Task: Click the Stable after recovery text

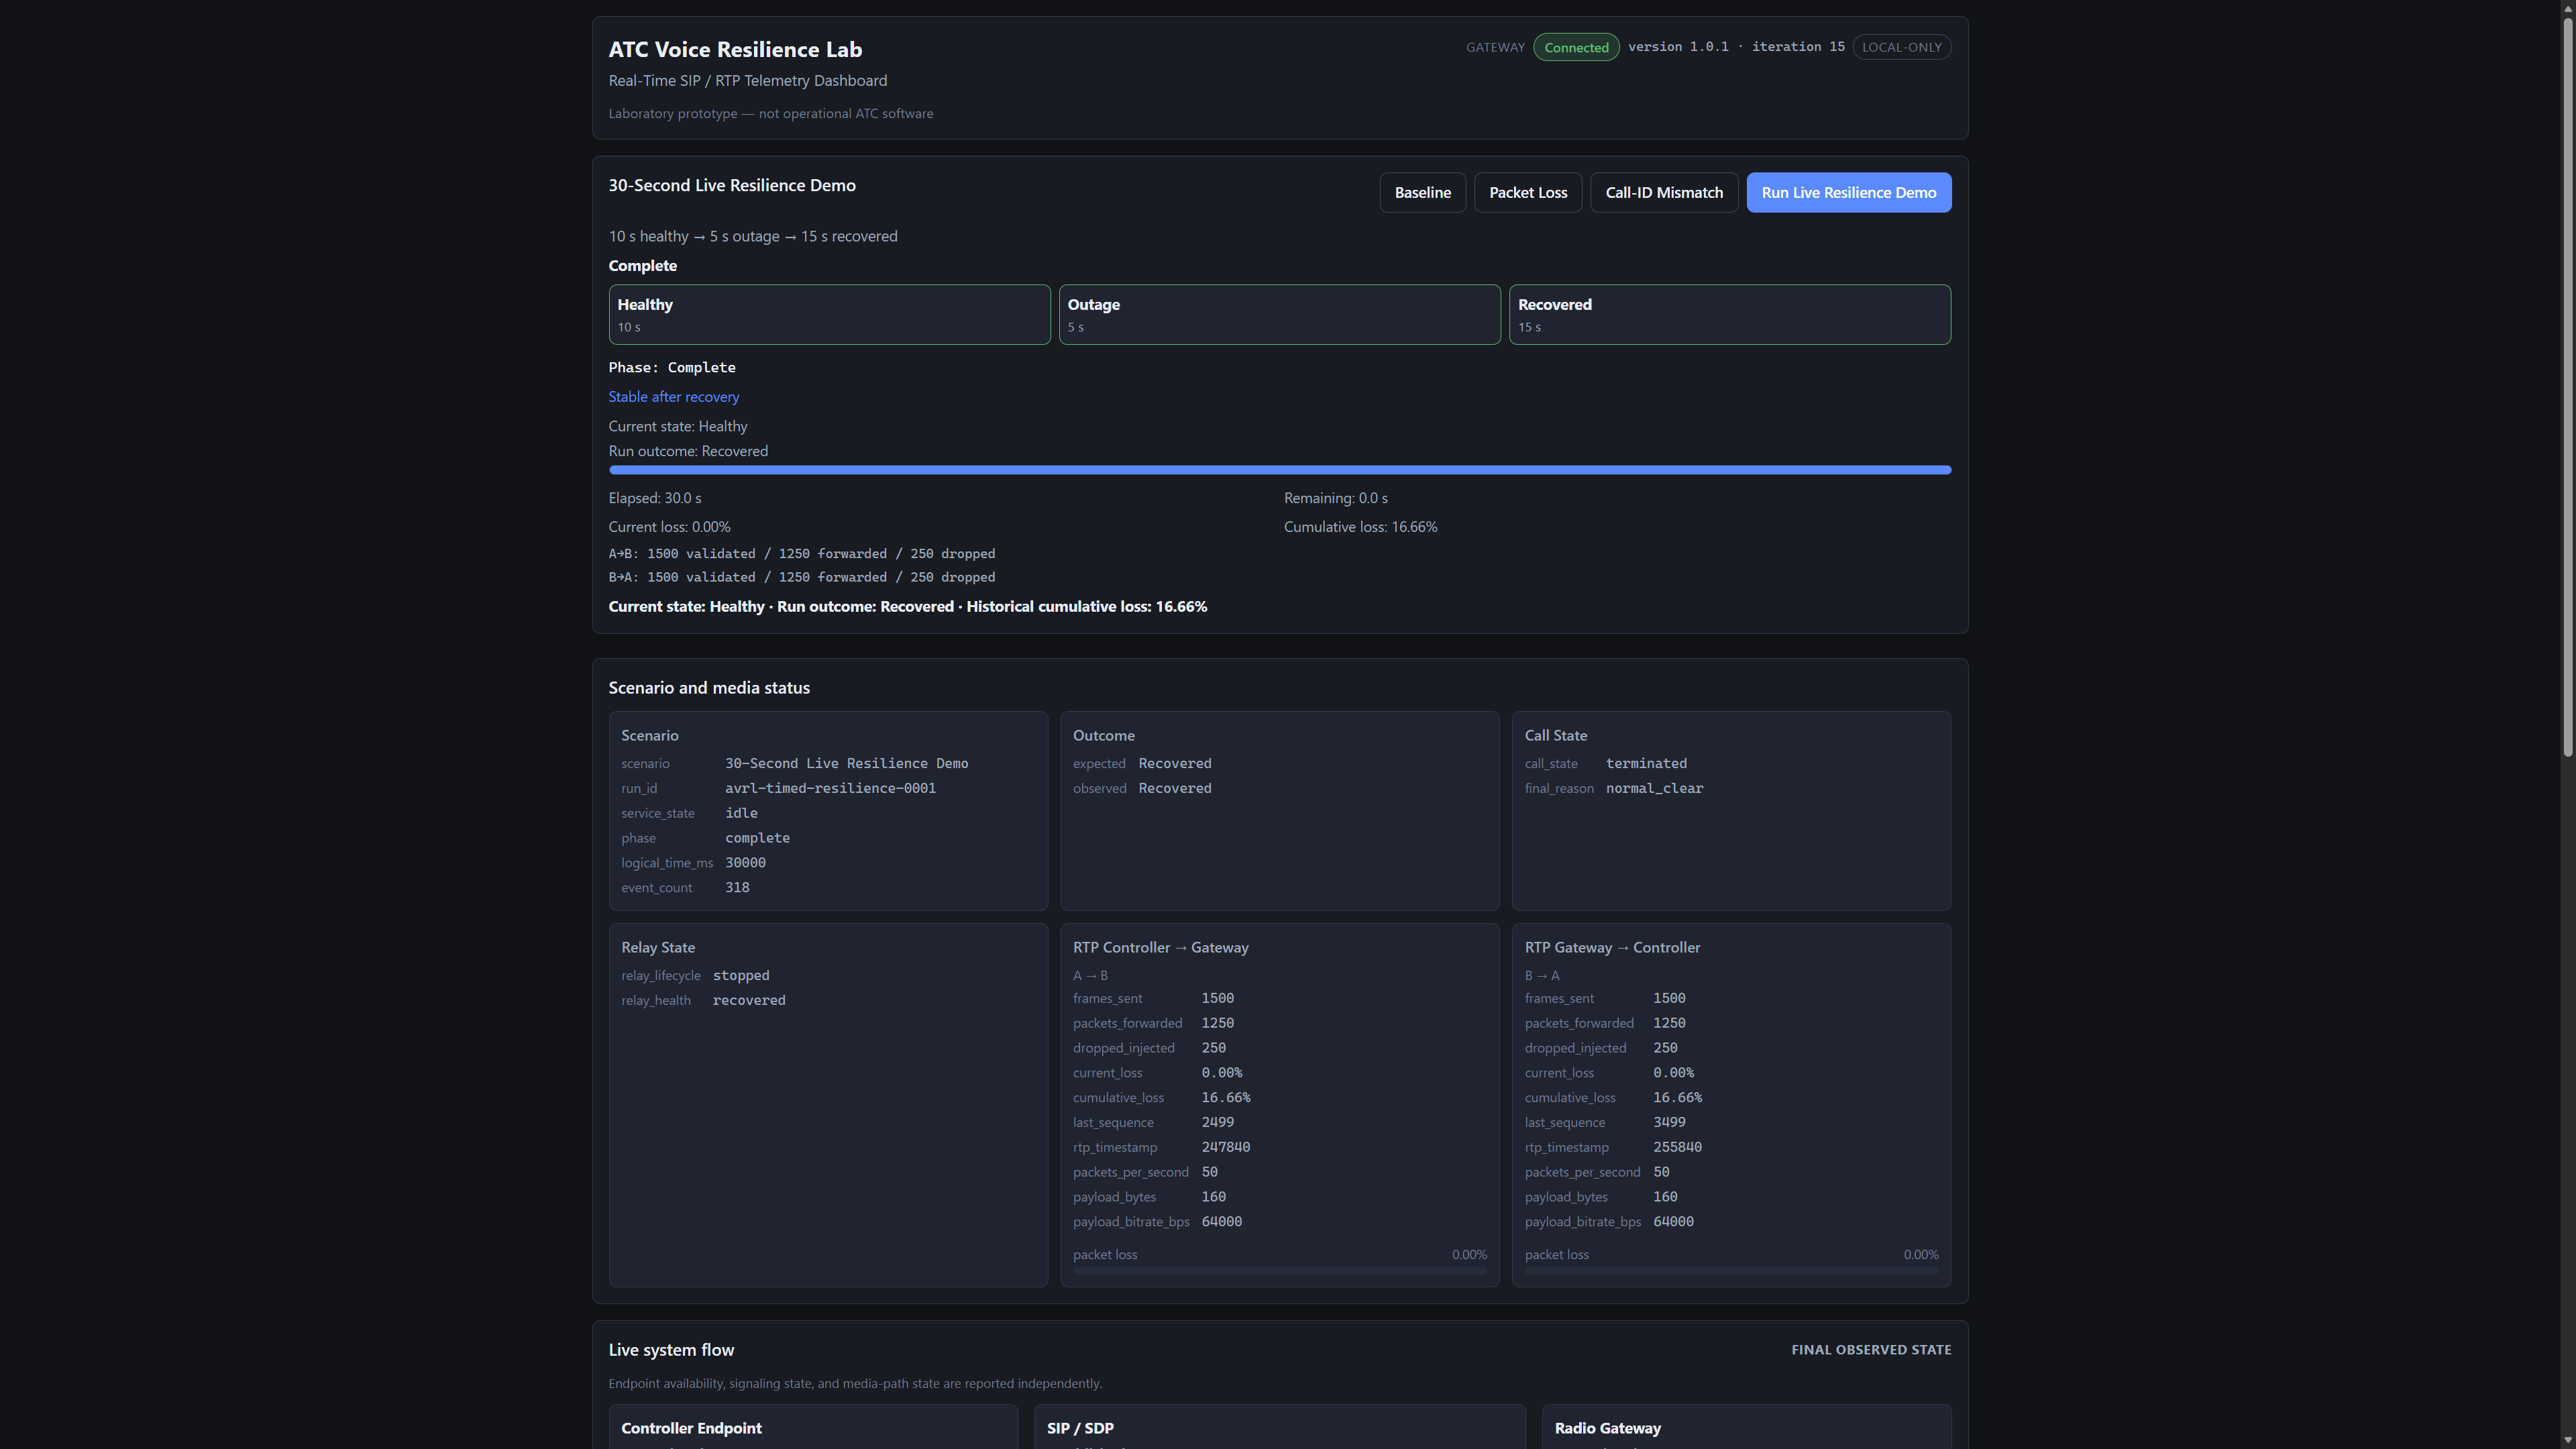Action: click(673, 397)
